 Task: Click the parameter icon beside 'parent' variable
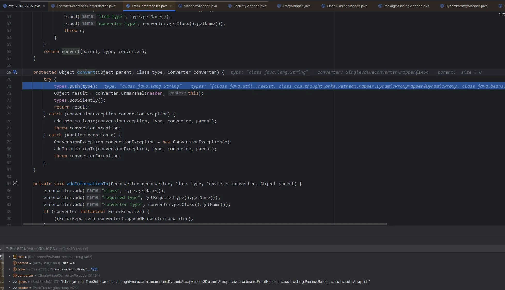pos(15,263)
